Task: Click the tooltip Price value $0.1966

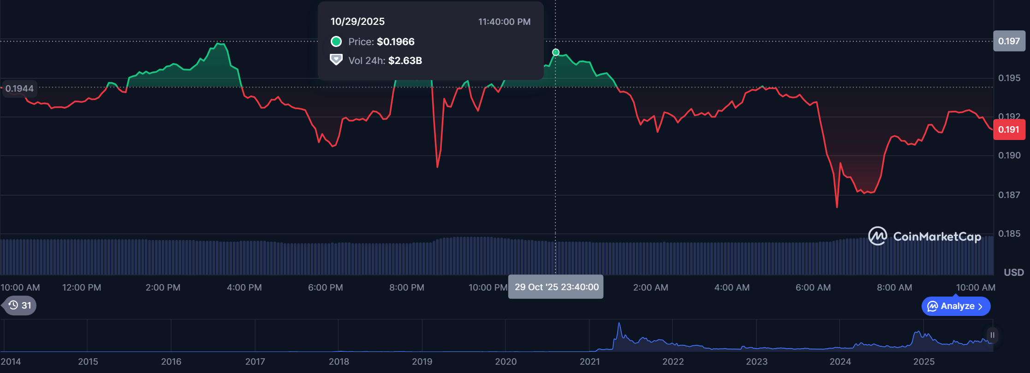Action: tap(395, 42)
